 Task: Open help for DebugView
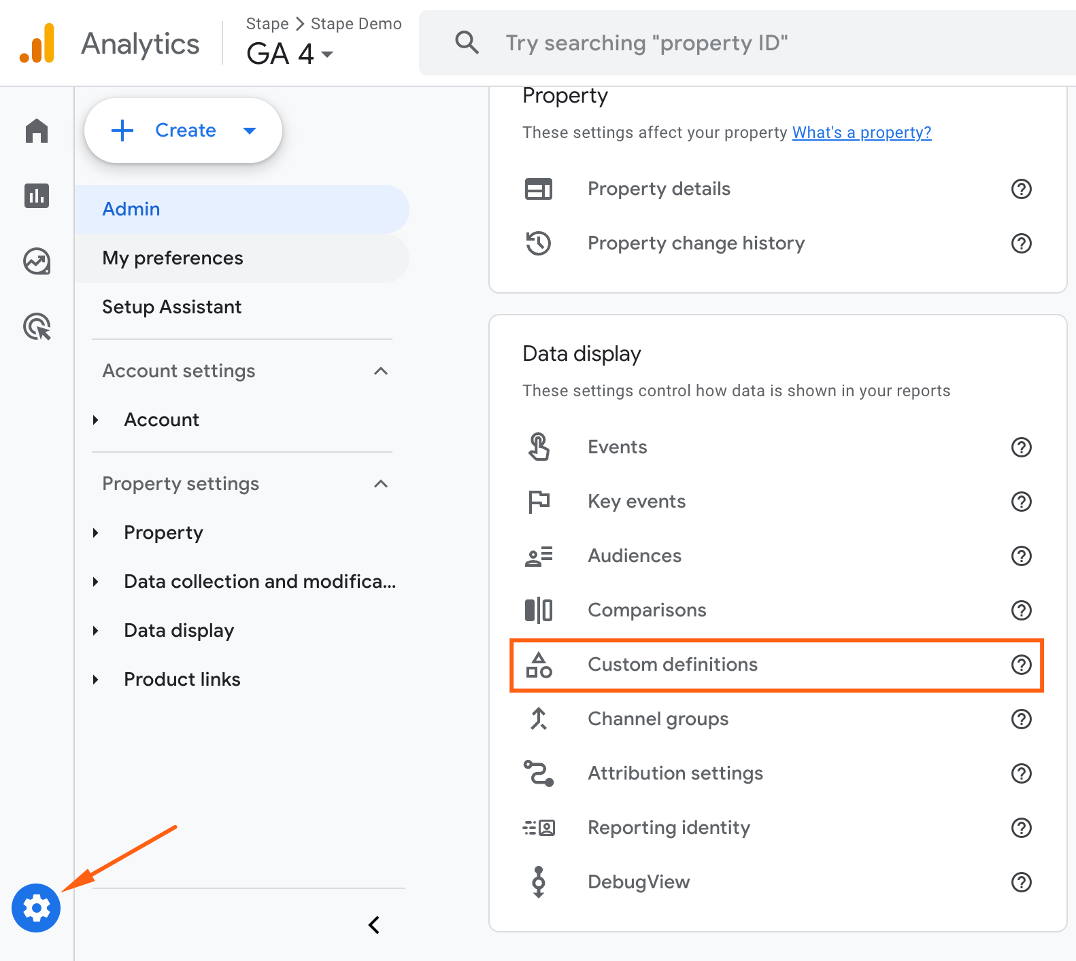pos(1022,882)
